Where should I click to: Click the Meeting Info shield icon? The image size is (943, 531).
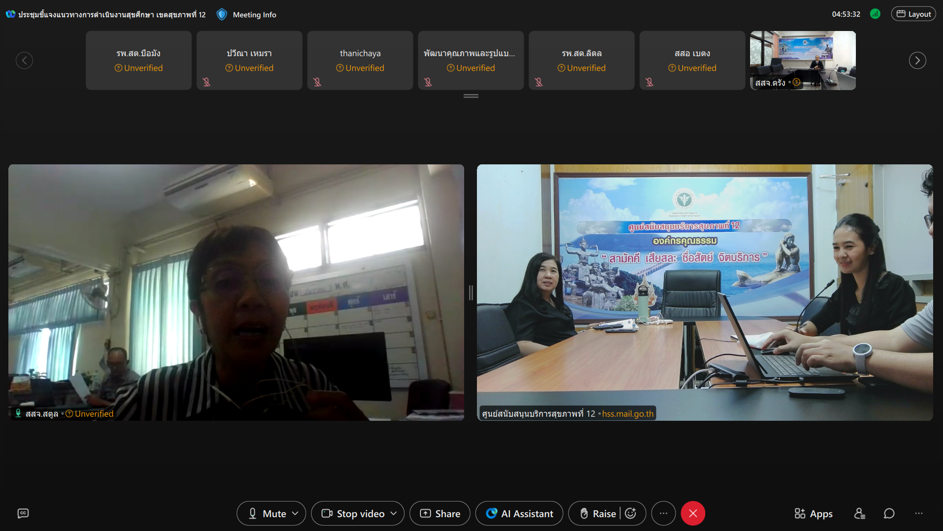tap(222, 15)
